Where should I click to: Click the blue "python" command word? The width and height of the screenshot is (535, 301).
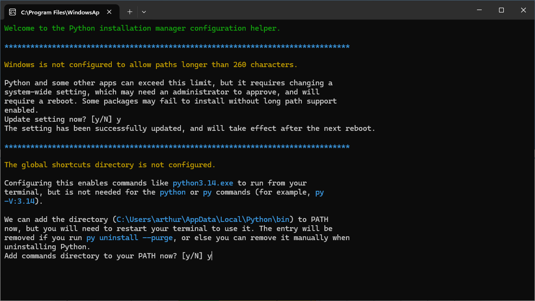[x=173, y=192]
